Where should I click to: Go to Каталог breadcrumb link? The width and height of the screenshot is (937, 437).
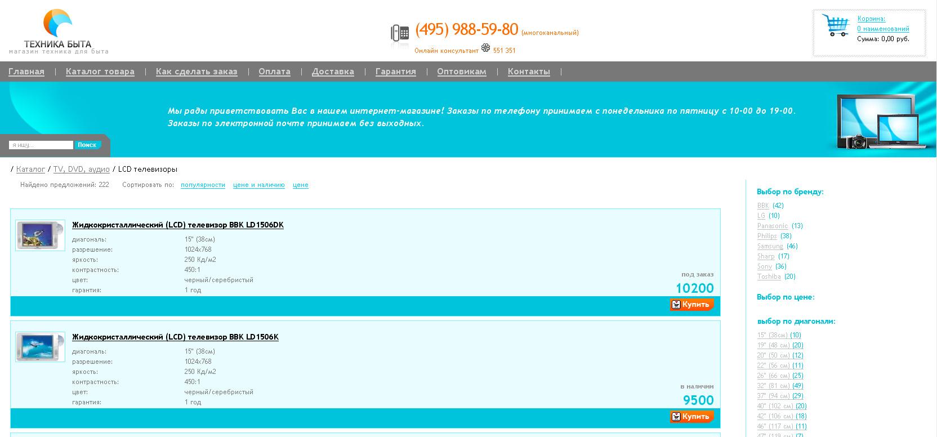coord(30,170)
